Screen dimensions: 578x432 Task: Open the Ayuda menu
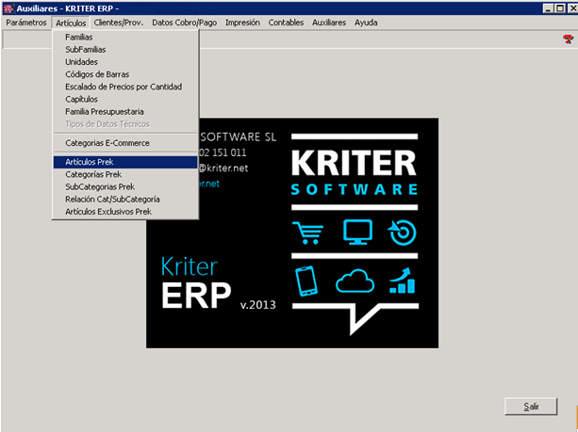pos(366,23)
